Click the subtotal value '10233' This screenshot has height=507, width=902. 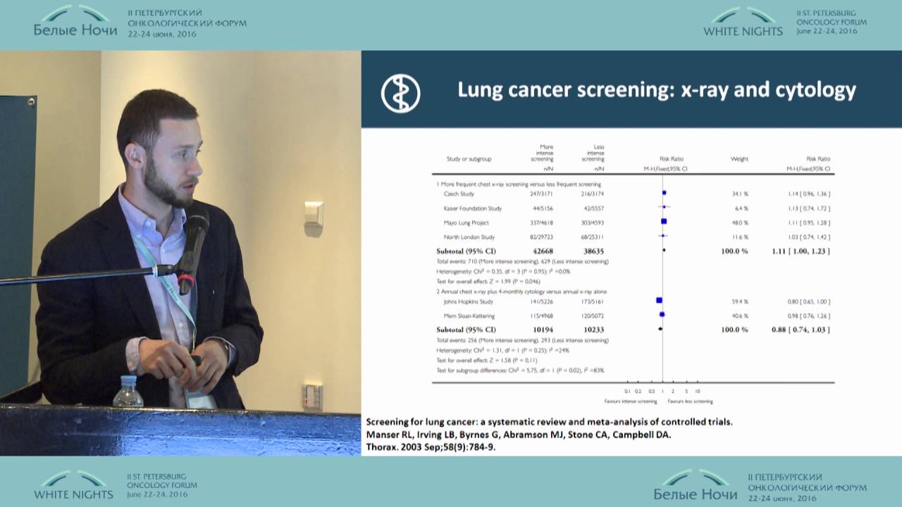(593, 330)
